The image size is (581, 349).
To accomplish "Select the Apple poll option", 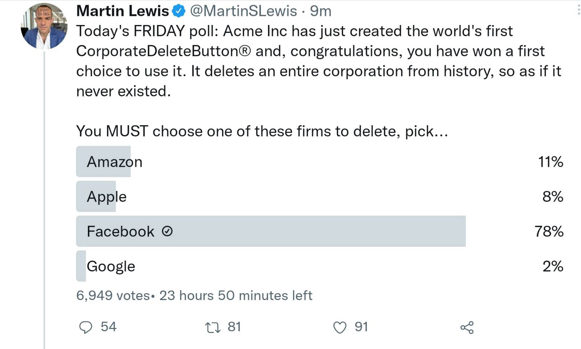I will click(x=106, y=196).
